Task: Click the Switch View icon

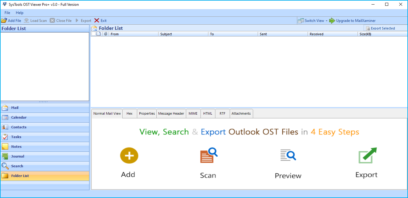Action: (x=301, y=21)
